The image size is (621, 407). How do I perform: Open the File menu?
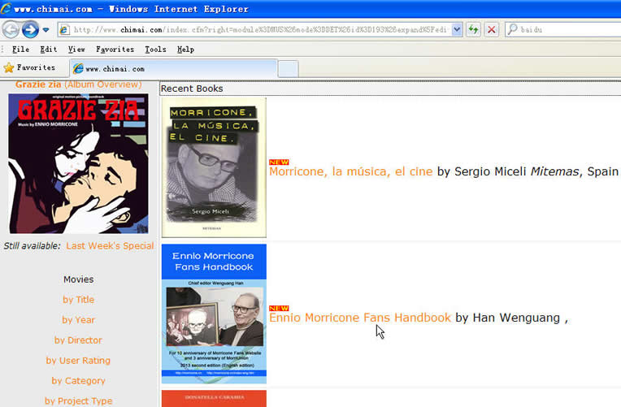pyautogui.click(x=20, y=50)
